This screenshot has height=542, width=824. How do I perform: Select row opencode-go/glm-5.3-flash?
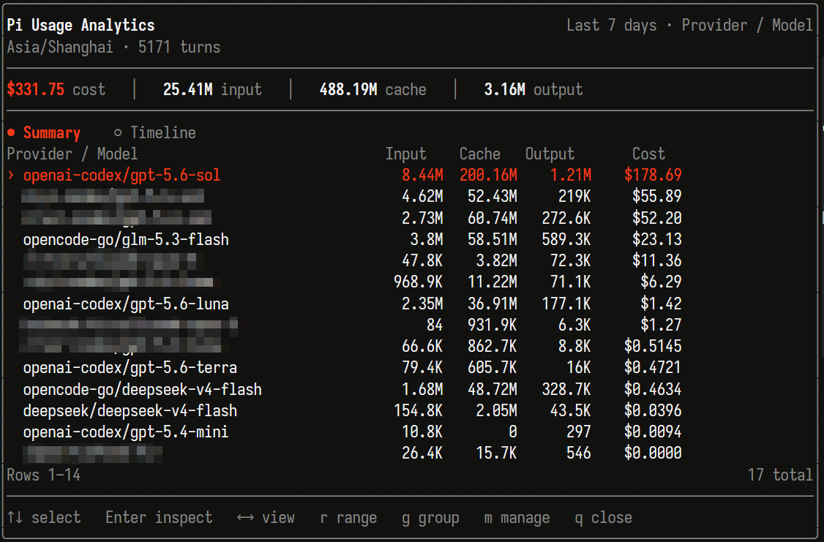coord(344,239)
